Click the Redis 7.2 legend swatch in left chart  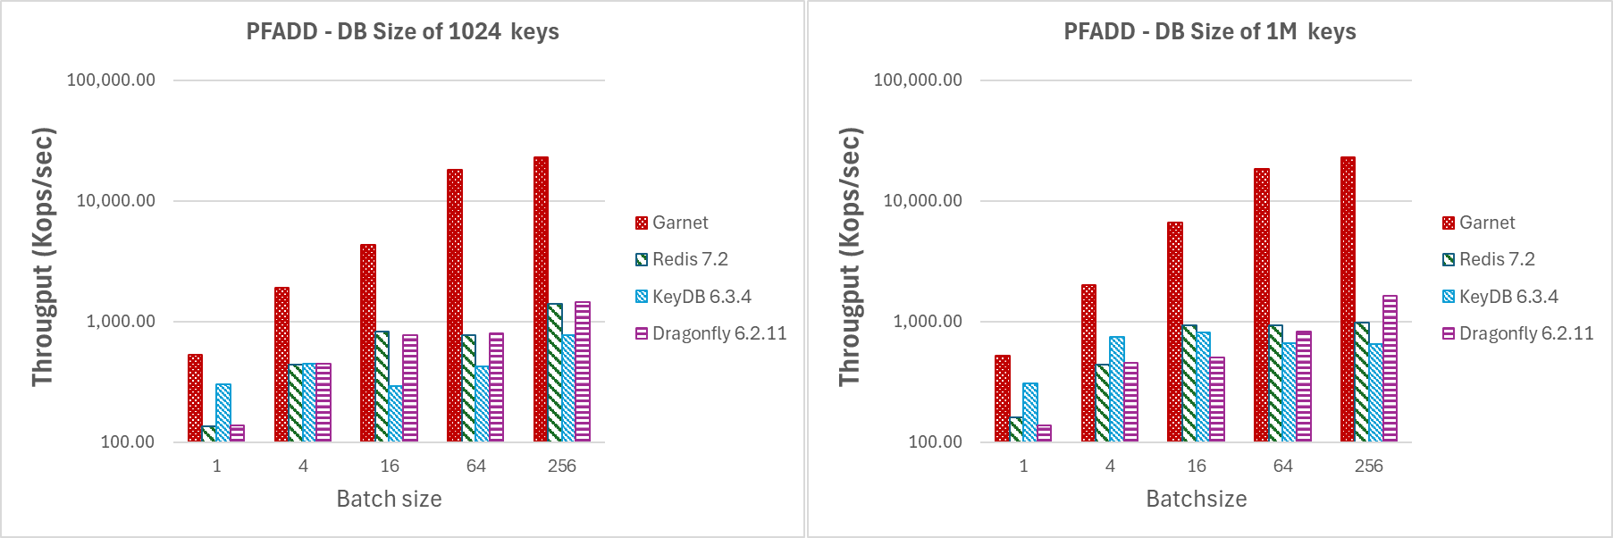click(x=641, y=259)
